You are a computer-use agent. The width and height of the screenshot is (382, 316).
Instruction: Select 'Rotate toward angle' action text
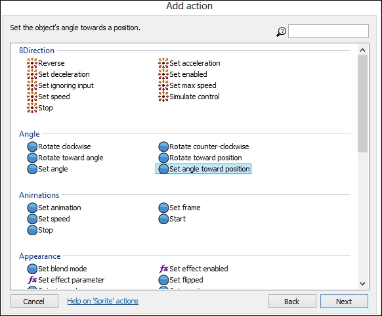(x=71, y=158)
